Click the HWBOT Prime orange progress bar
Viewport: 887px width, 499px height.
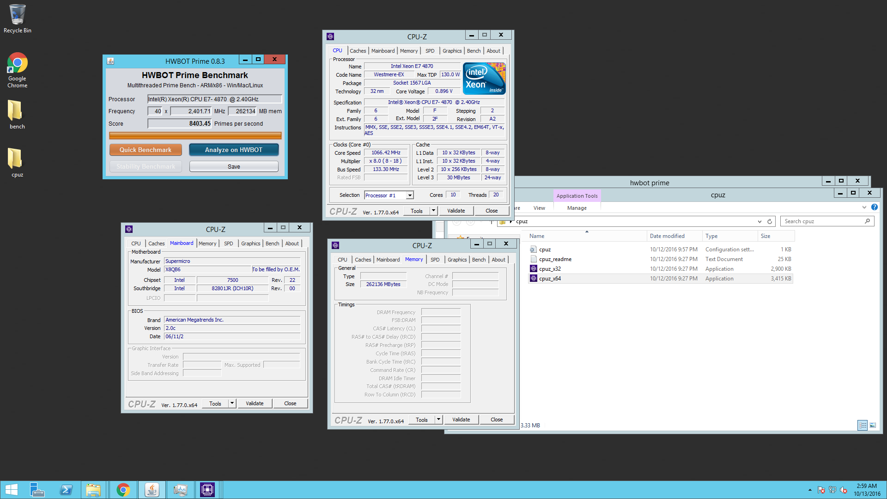(x=195, y=135)
